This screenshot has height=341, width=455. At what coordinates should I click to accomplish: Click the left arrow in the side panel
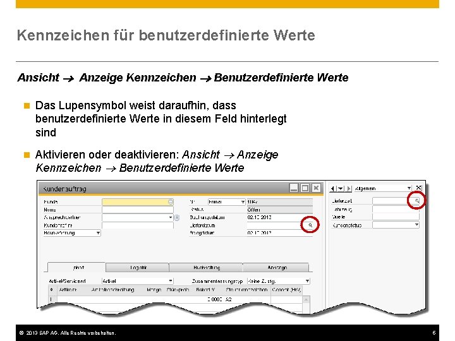point(333,188)
